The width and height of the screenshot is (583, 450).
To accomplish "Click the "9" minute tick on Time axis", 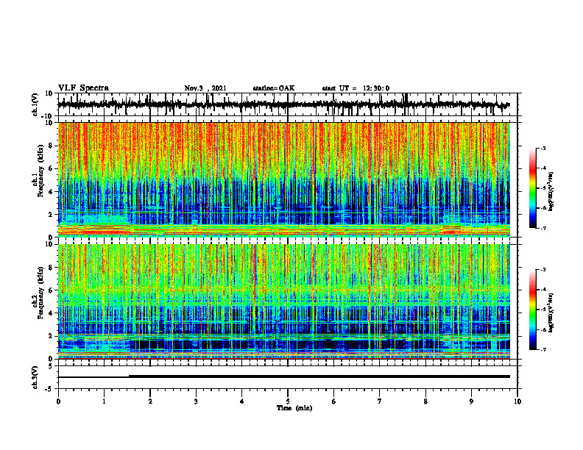I will (471, 401).
